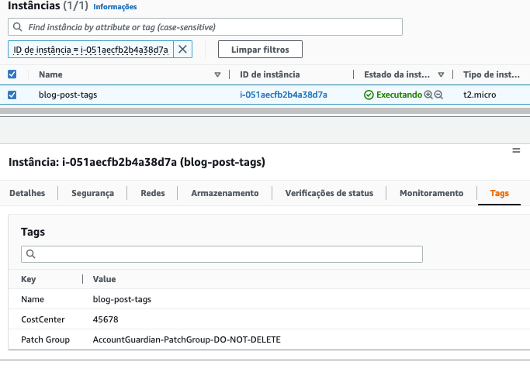
Task: Click the blog-post-tags tag value
Action: pos(122,299)
